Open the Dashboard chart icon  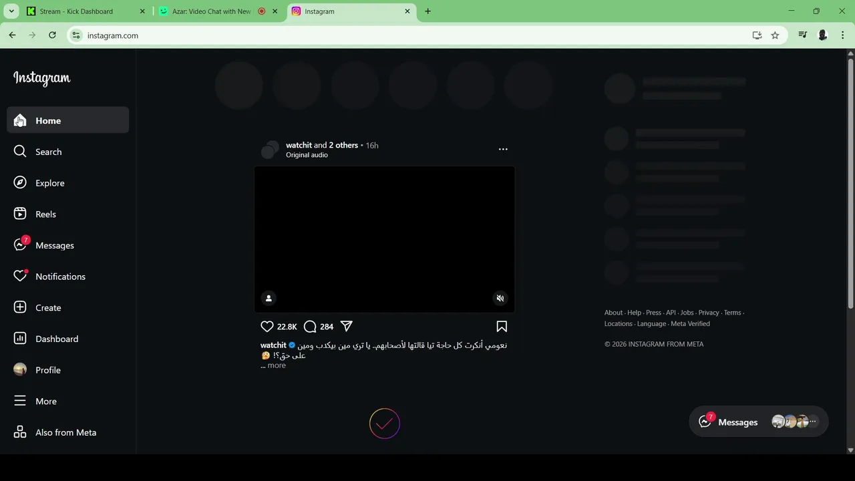(20, 339)
